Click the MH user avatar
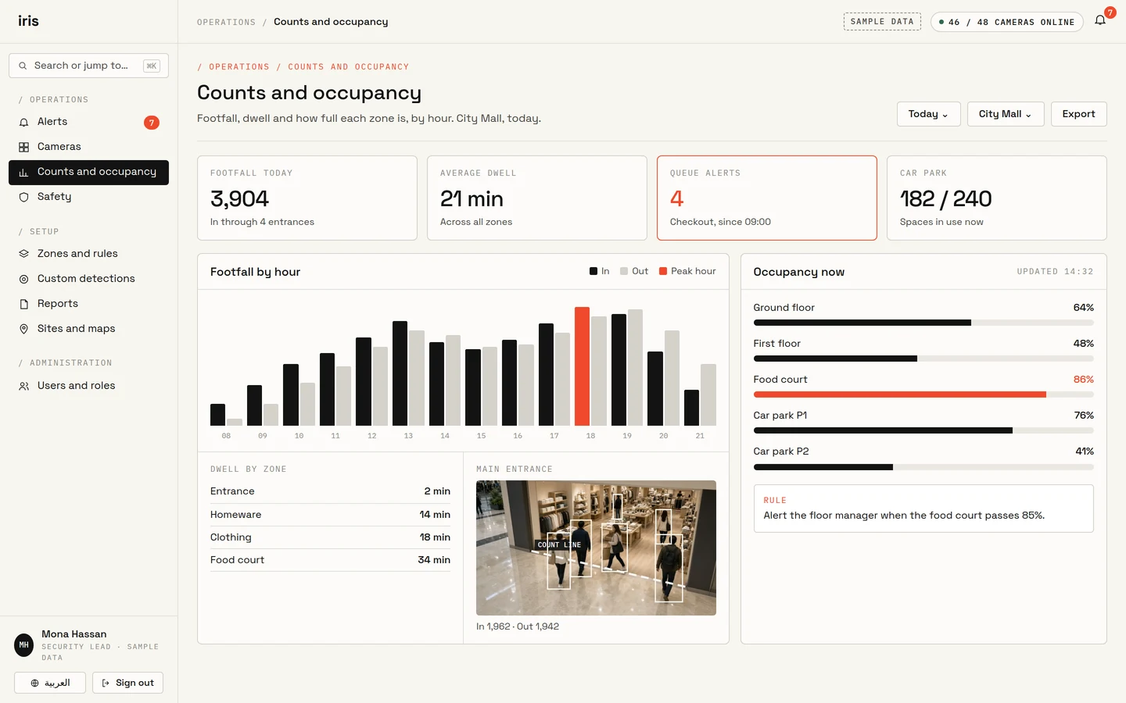Viewport: 1126px width, 703px height. 24,645
